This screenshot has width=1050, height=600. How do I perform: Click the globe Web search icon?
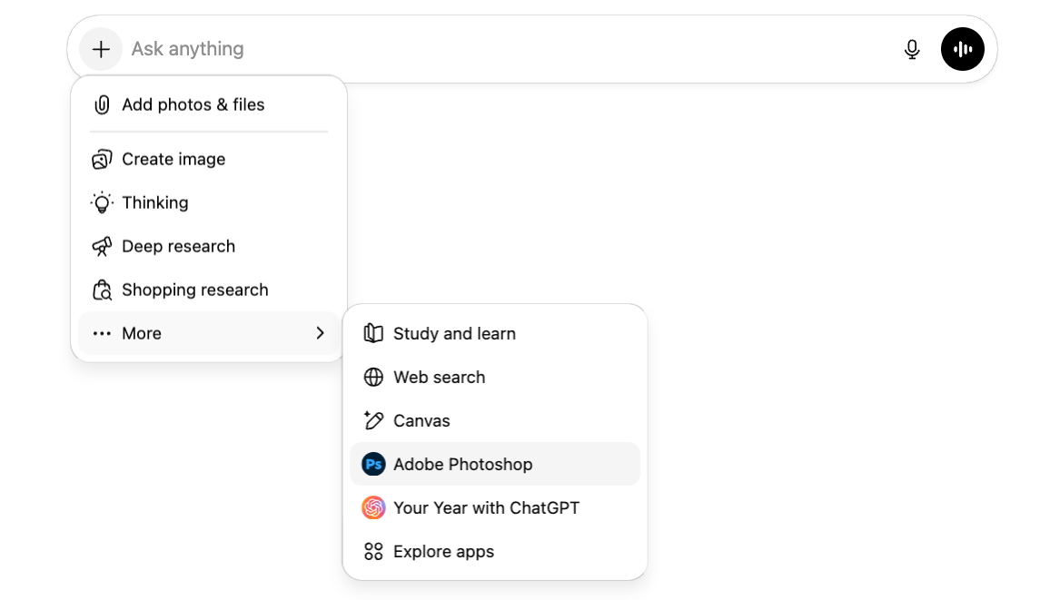coord(373,378)
